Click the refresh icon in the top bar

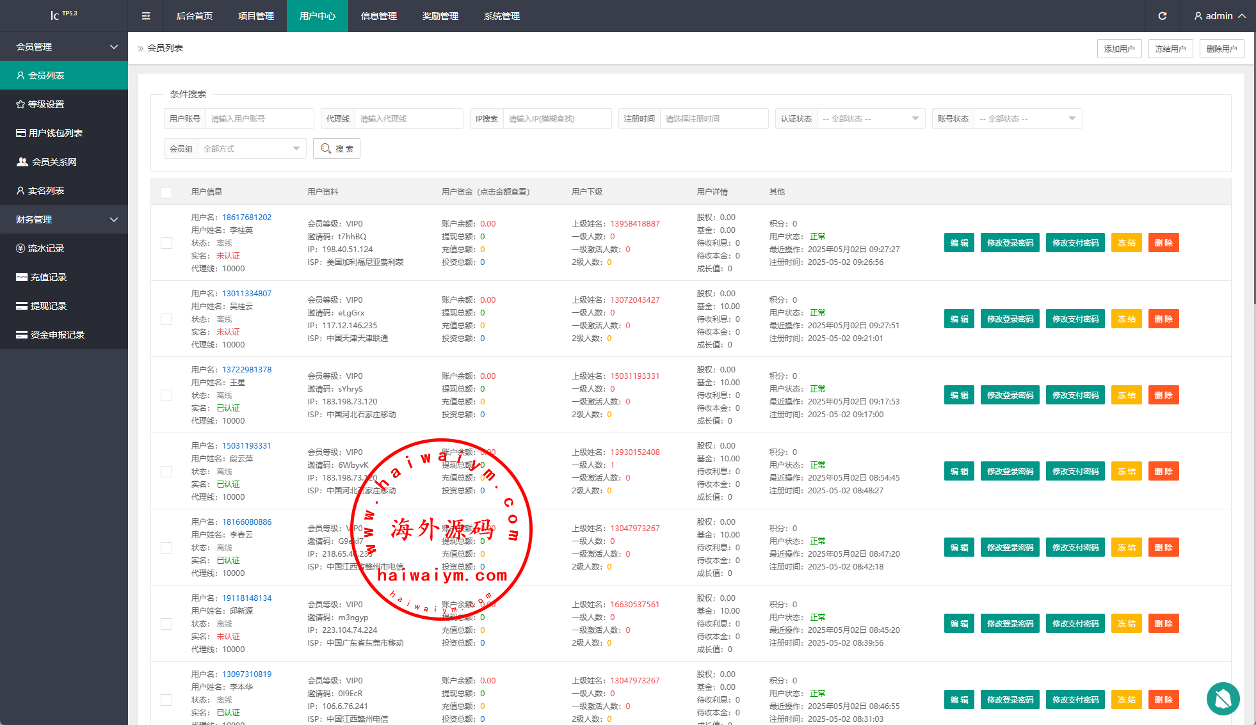click(x=1163, y=16)
